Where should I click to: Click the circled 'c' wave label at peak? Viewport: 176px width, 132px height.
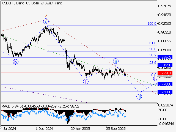(x=46, y=21)
